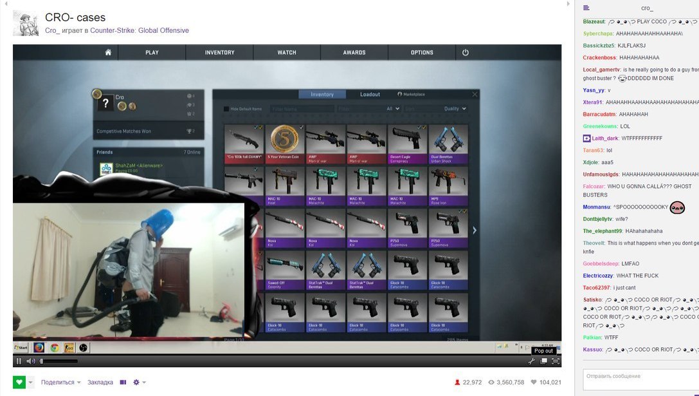Open follow options arrow beside heart
Image resolution: width=699 pixels, height=396 pixels.
(x=30, y=382)
